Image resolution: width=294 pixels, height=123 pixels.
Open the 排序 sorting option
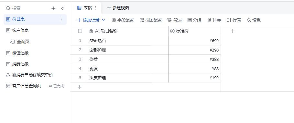pyautogui.click(x=214, y=20)
